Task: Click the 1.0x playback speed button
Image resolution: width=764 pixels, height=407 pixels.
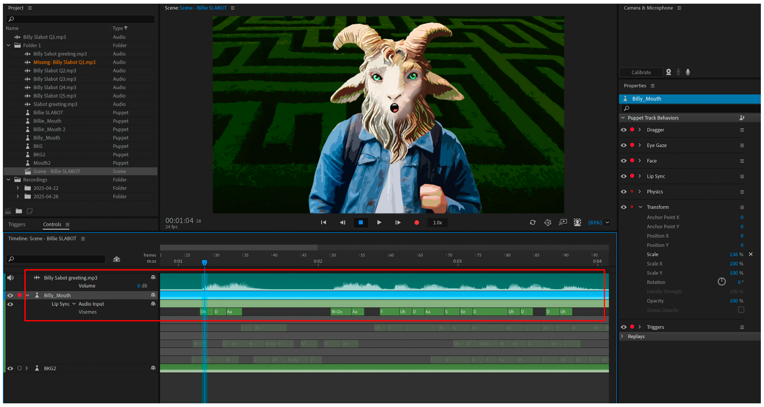Action: [x=437, y=223]
